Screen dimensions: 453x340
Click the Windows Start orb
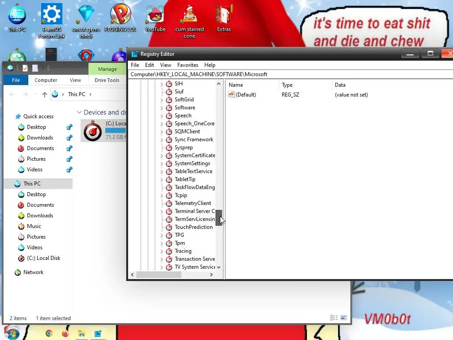tap(12, 333)
